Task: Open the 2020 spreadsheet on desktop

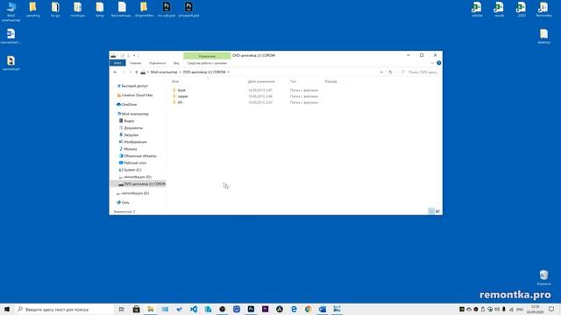Action: 522,10
